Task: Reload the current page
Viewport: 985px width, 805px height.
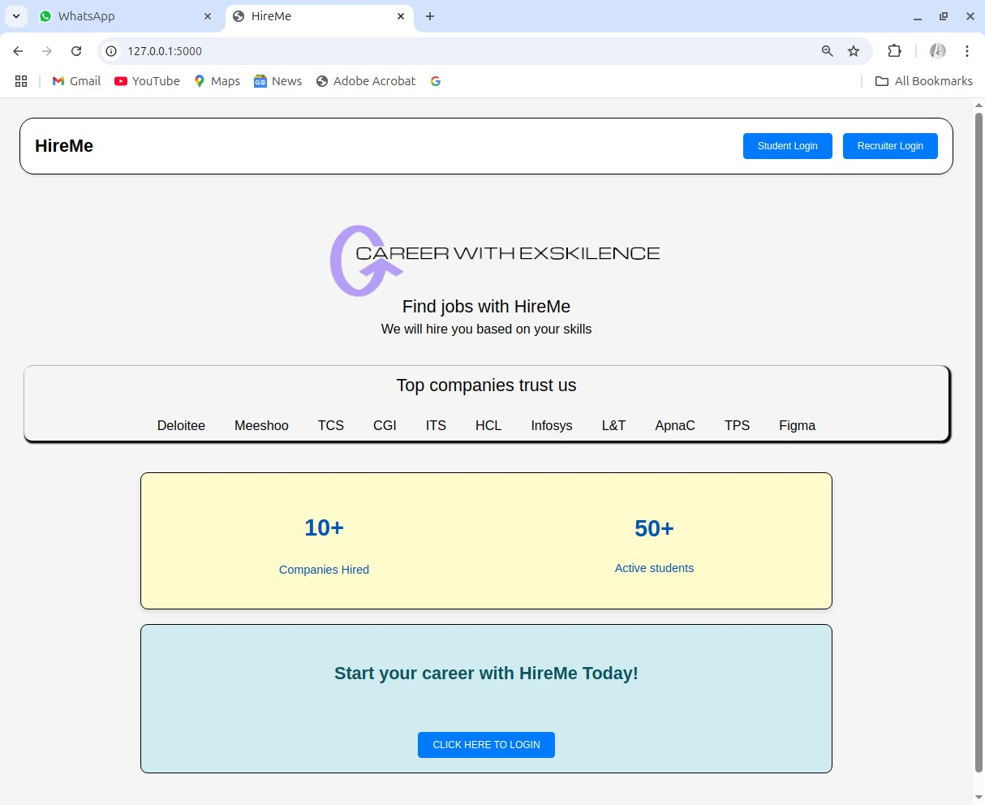Action: click(x=76, y=51)
